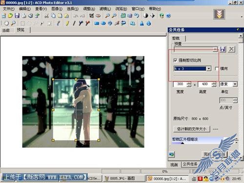Open the 文件(F) menu
Viewport: 244px width, 183px height.
point(9,9)
